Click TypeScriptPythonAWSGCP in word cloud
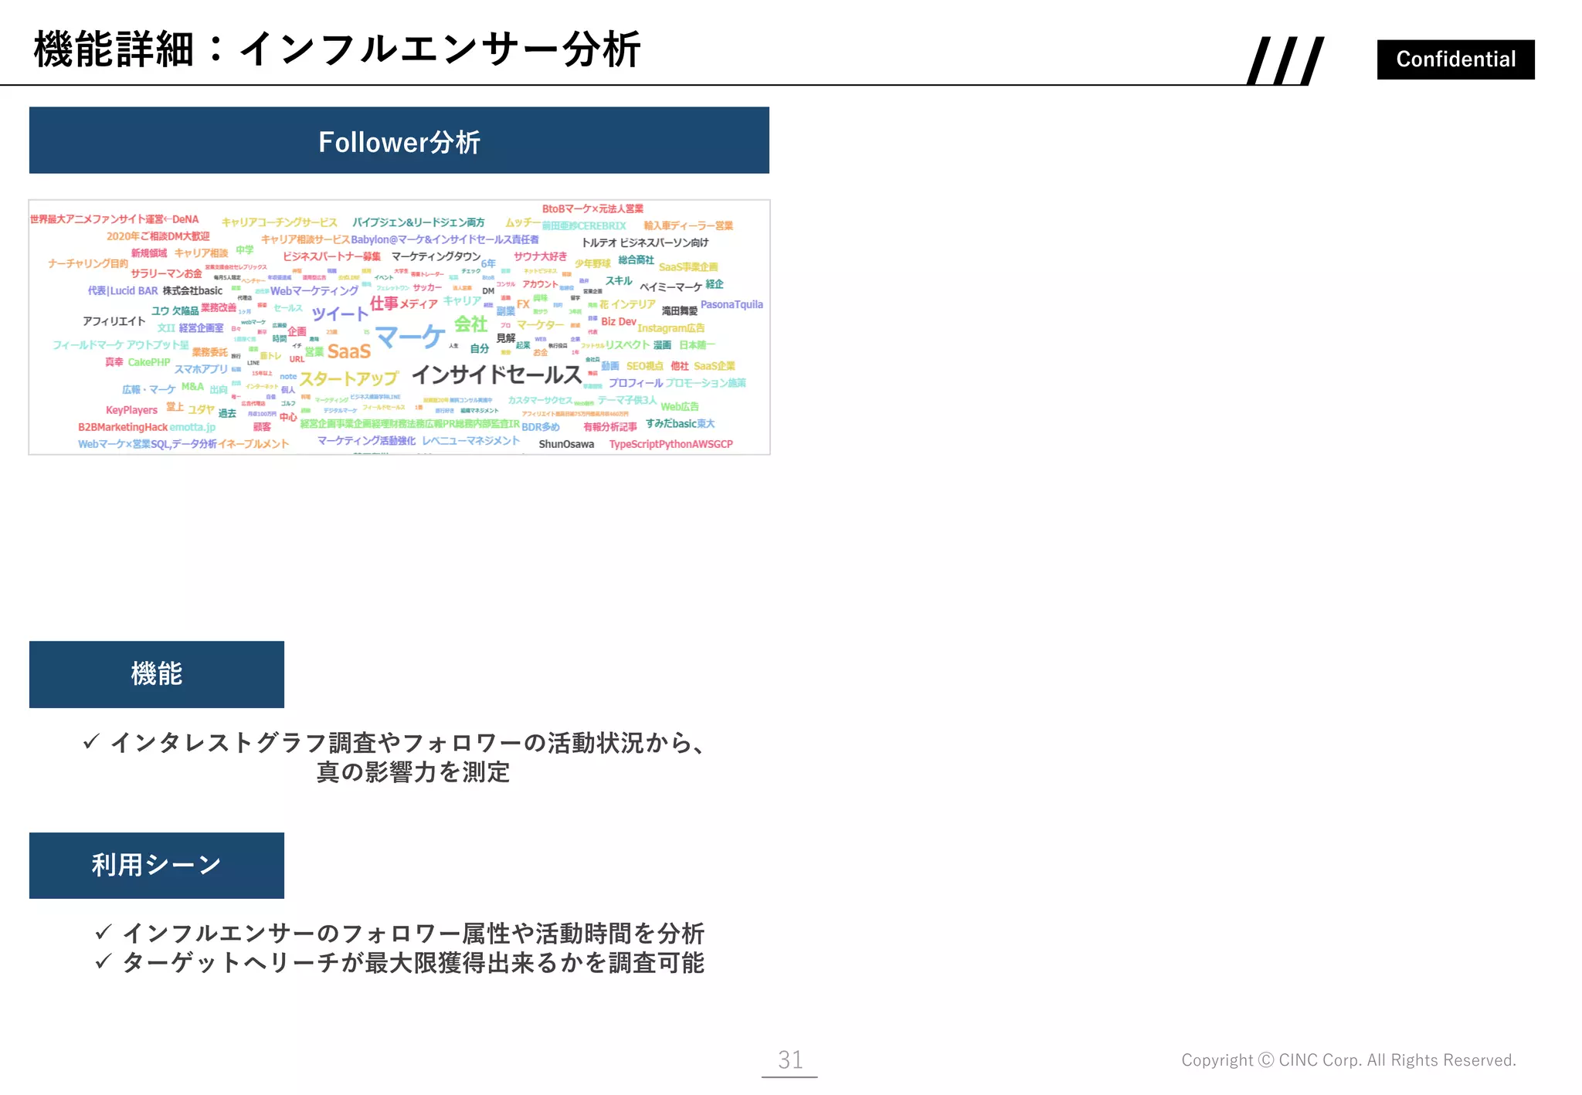 click(671, 444)
